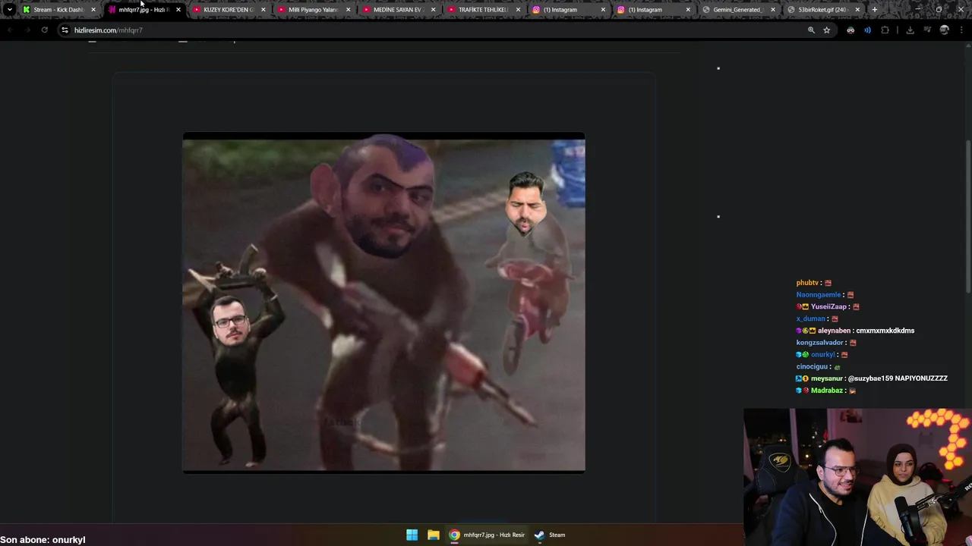The image size is (972, 546).
Task: Close the MEDİNE SAYAN tab
Action: (434, 10)
